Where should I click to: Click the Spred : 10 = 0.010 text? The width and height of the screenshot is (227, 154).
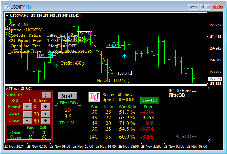119,99
